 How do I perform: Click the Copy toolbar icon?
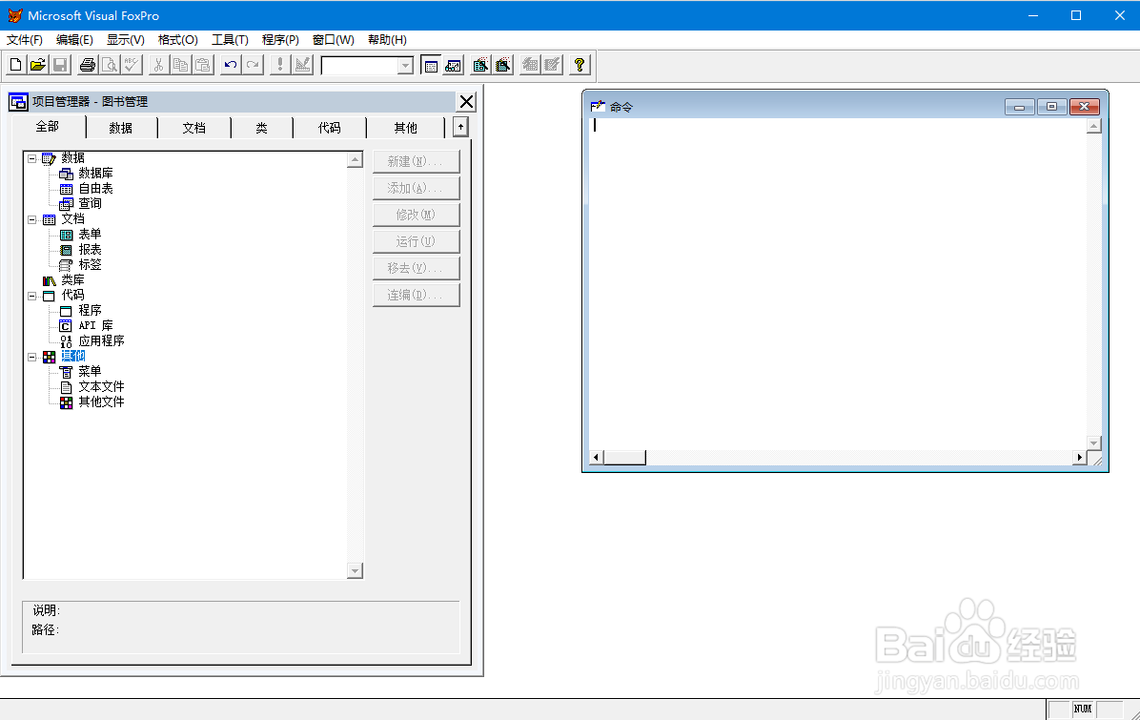coord(180,65)
